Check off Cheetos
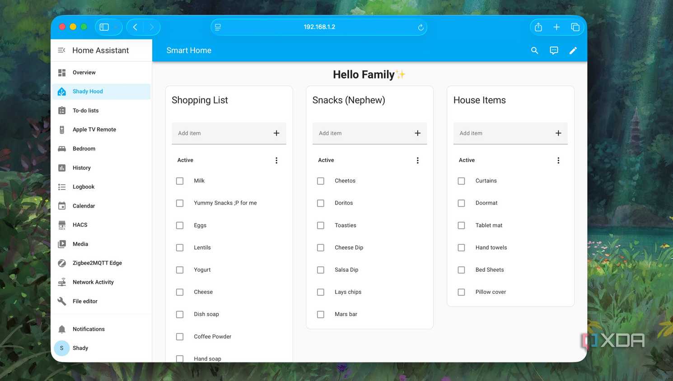 coord(321,181)
